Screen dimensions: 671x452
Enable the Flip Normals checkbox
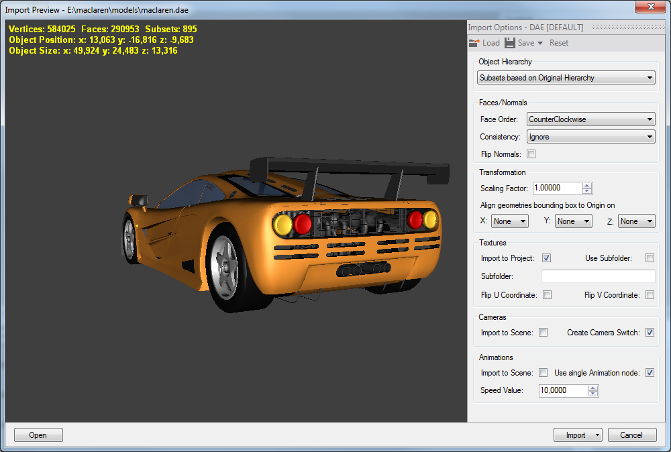(x=531, y=154)
